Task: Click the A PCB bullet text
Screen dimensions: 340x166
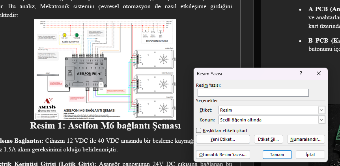Action: 324,17
